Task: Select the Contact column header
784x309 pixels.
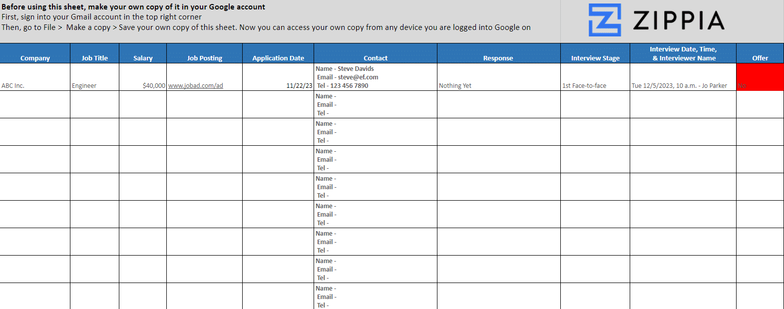Action: click(375, 58)
